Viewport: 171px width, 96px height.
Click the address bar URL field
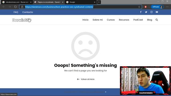click(80, 7)
